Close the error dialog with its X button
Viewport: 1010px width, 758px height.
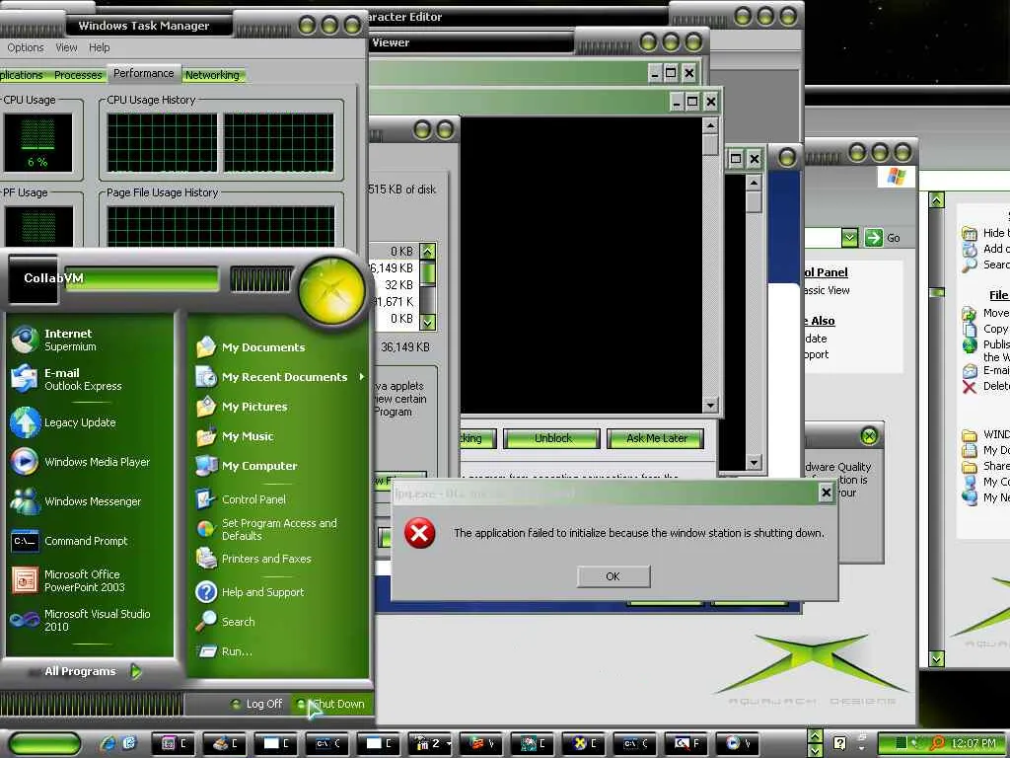[x=826, y=493]
